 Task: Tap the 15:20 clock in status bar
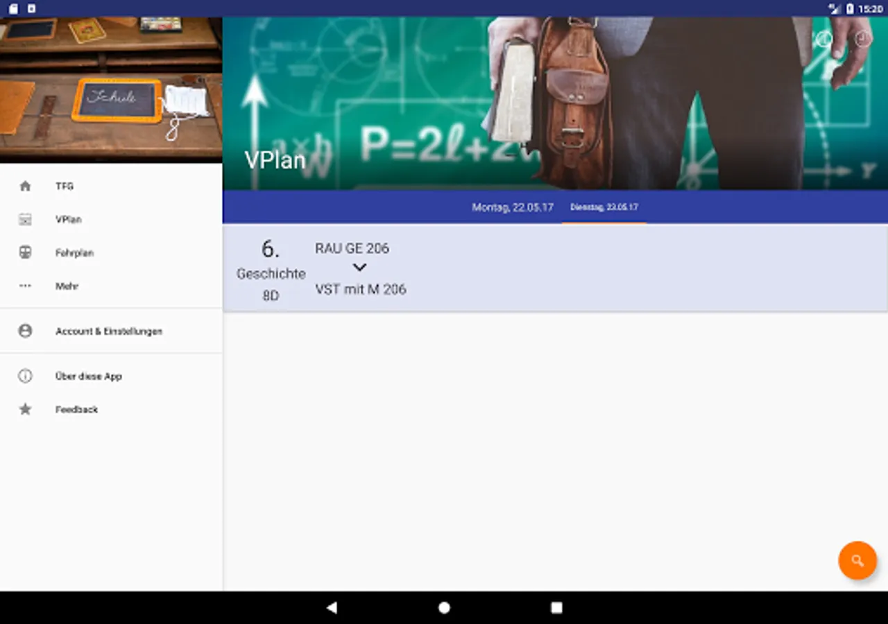[870, 9]
